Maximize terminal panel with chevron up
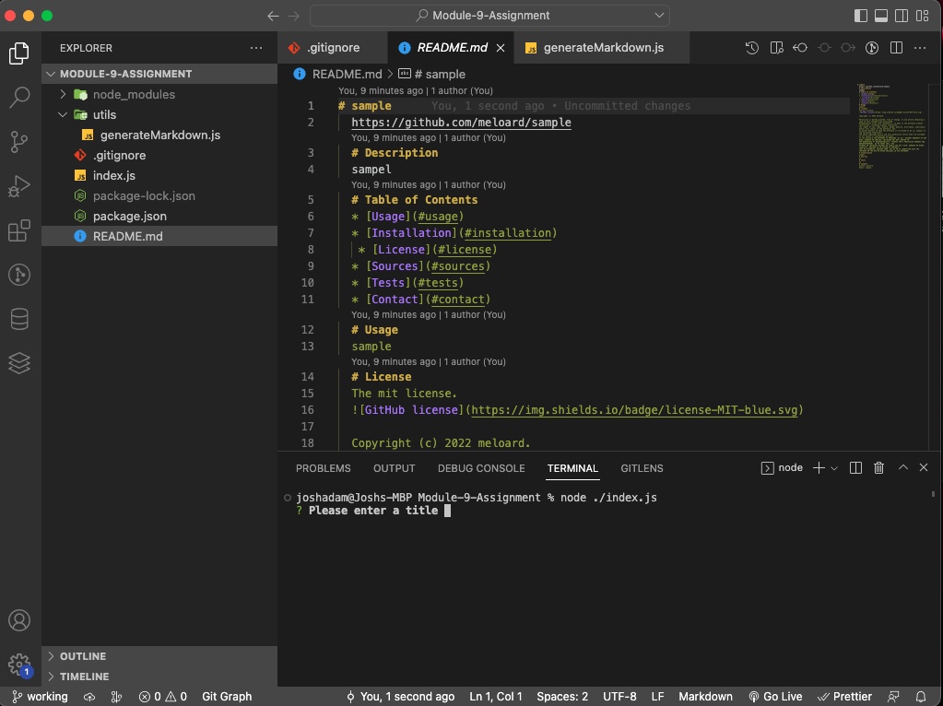943x706 pixels. [x=902, y=467]
